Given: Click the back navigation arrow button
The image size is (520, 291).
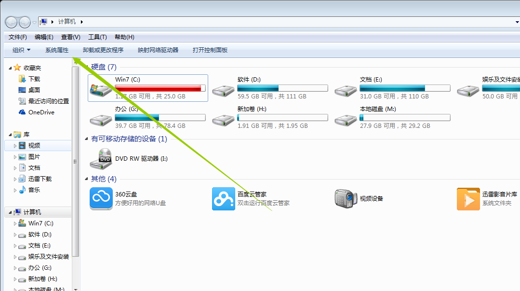Looking at the screenshot, I should click(12, 22).
